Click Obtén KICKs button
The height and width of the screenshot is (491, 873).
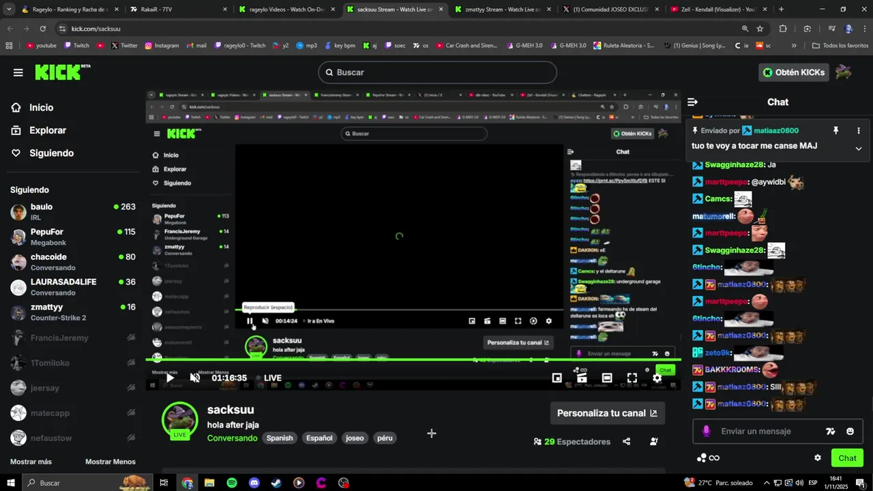click(793, 72)
